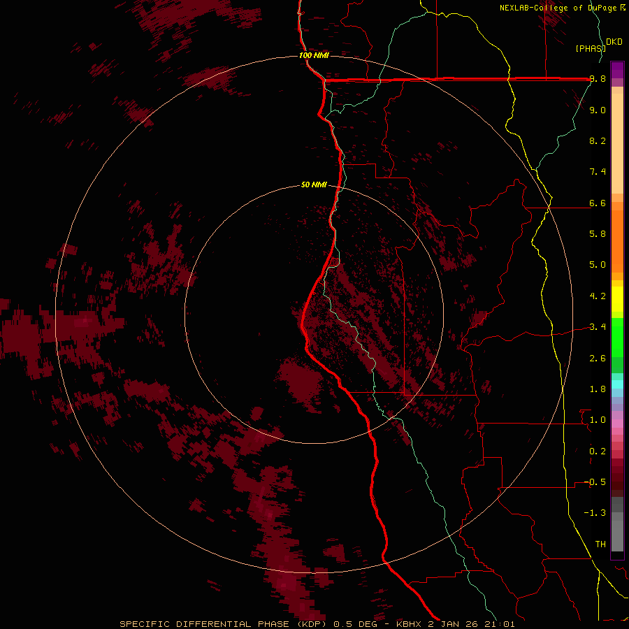Click the -0.5 scale value

tap(595, 482)
